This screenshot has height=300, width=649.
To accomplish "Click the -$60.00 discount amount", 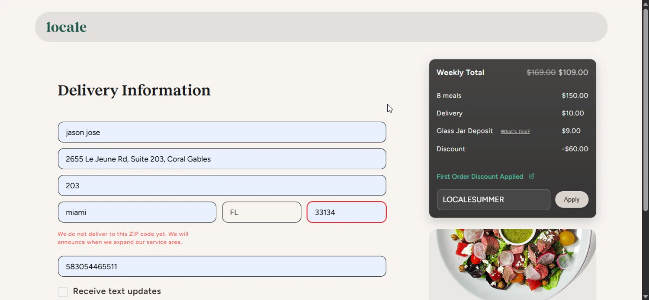I will 575,149.
